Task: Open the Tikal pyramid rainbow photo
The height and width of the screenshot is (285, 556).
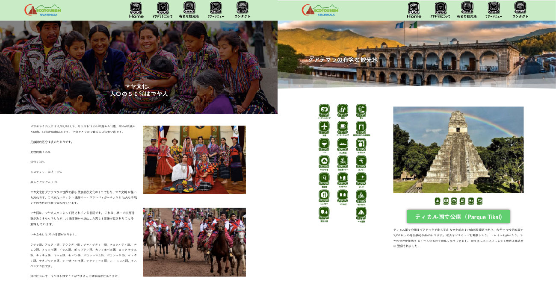Action: (x=458, y=150)
